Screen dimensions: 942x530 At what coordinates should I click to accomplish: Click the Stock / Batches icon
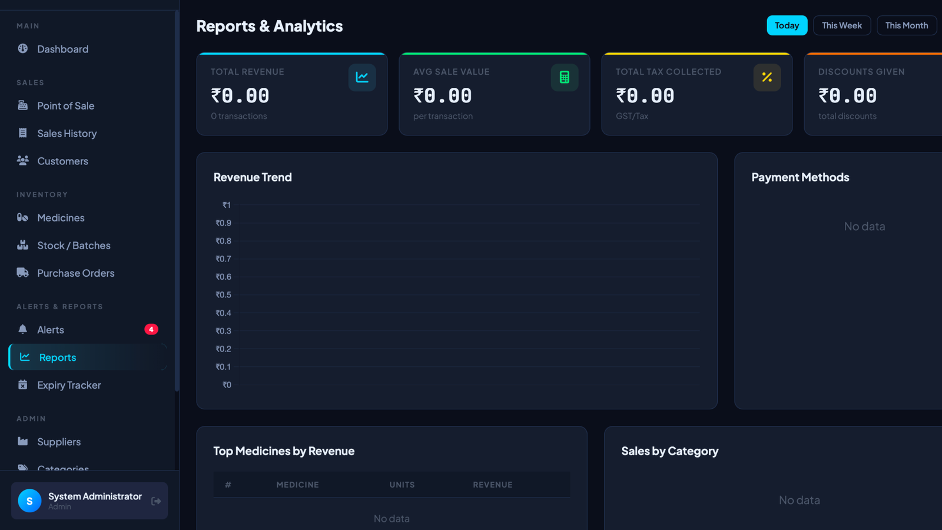[22, 245]
